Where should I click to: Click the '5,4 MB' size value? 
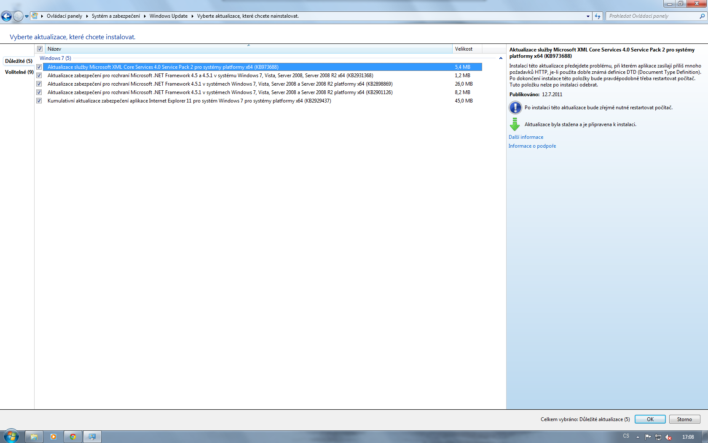(462, 67)
